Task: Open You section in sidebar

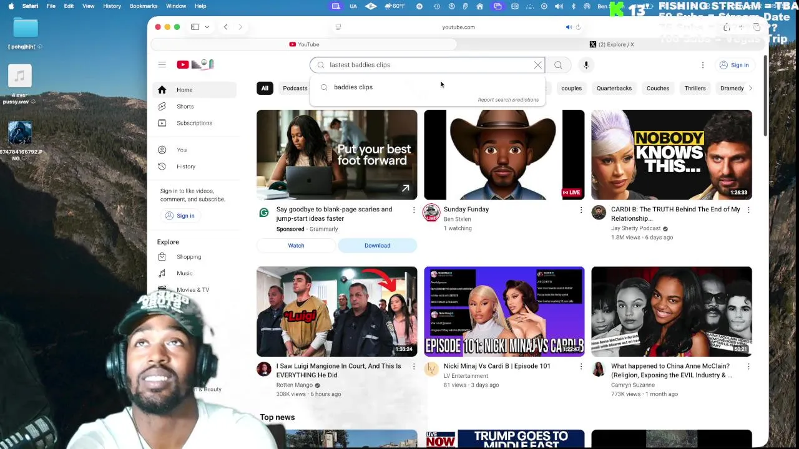Action: (194, 150)
